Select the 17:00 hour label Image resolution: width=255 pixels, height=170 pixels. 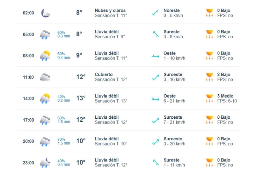28,120
